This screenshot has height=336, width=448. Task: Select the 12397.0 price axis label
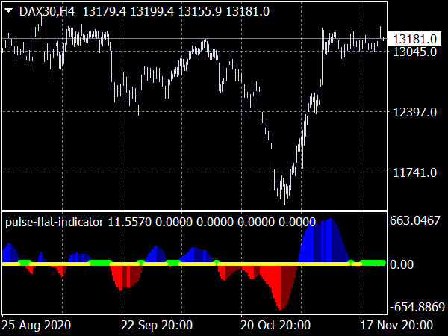point(415,112)
